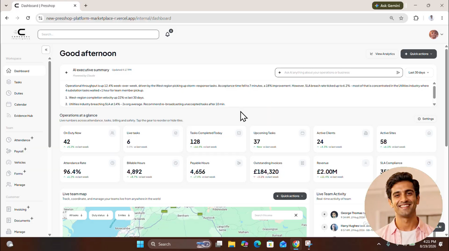Viewport: 449px width, 251px height.
Task: Open the All tasks map filter
Action: 76,215
